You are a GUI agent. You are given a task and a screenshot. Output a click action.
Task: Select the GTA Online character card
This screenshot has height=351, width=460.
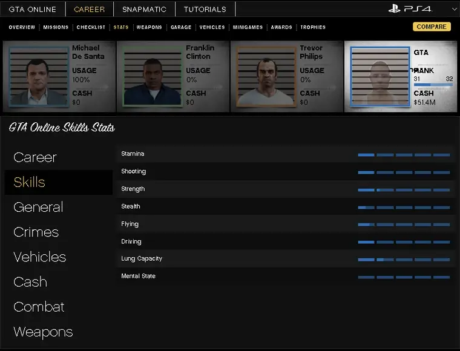(x=400, y=76)
